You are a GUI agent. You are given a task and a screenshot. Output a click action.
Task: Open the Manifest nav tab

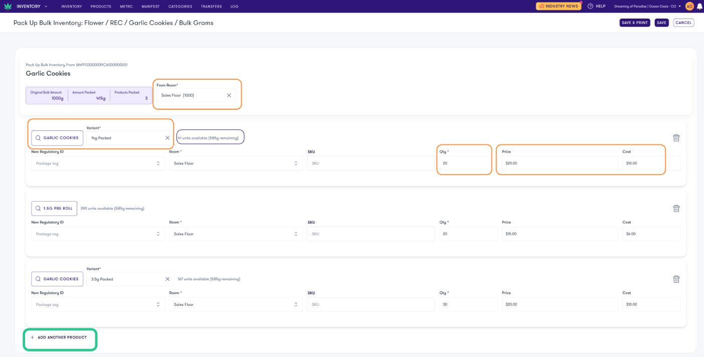pos(150,7)
